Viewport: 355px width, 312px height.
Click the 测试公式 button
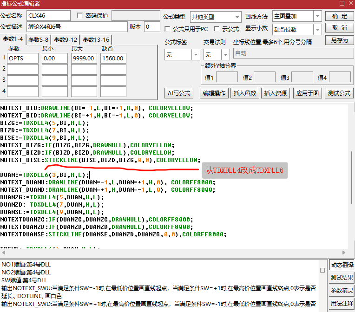[x=339, y=93]
